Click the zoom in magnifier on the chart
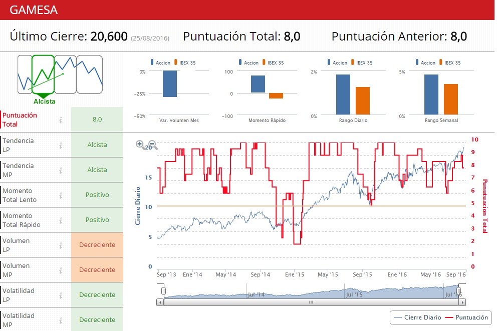The height and width of the screenshot is (331, 497). [140, 144]
